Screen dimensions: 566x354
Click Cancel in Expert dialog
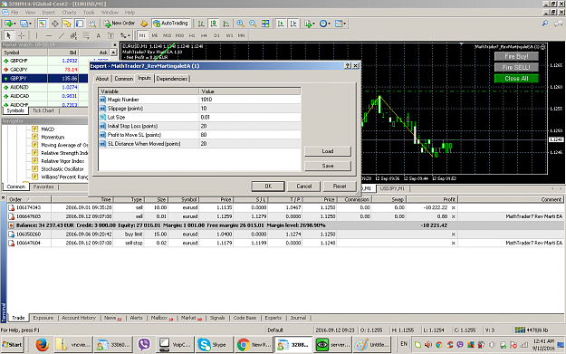pos(304,187)
